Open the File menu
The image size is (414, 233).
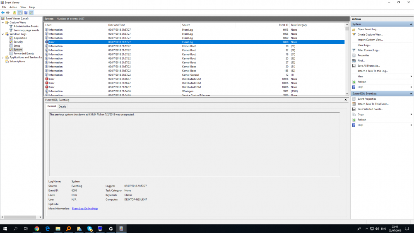[4, 7]
